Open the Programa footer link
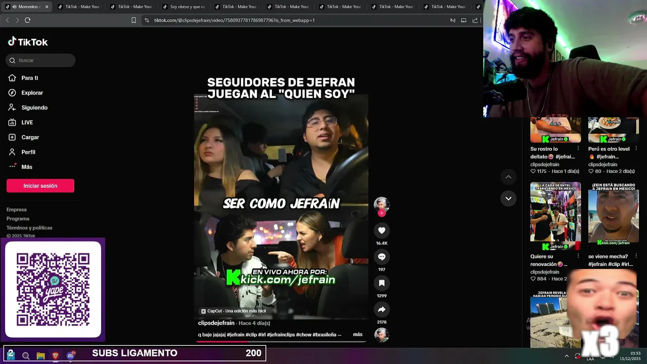Screen dimensions: 647x364 (x=18, y=218)
